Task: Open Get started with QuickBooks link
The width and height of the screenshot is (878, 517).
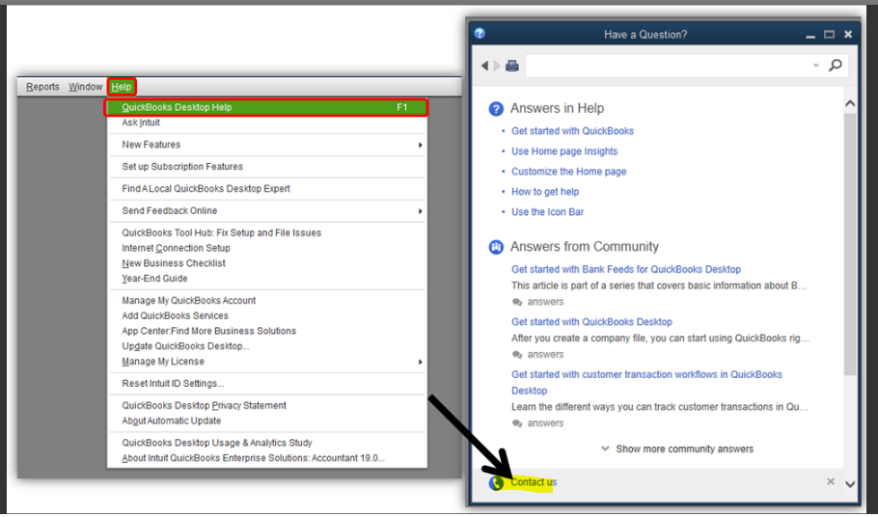Action: point(572,131)
